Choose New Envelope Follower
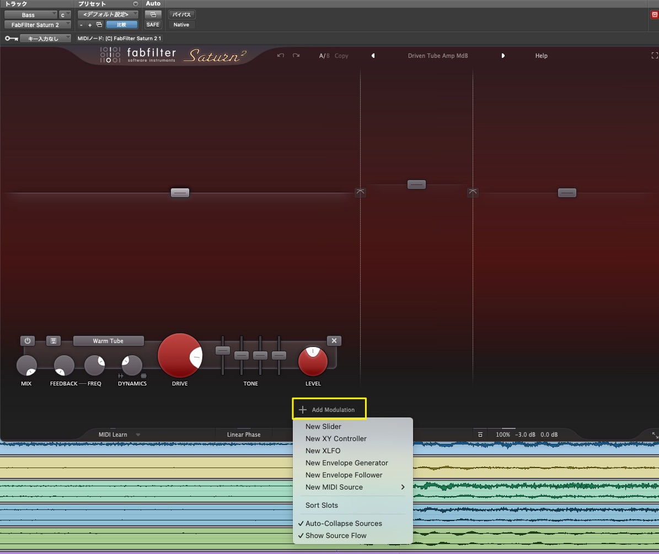 (344, 475)
